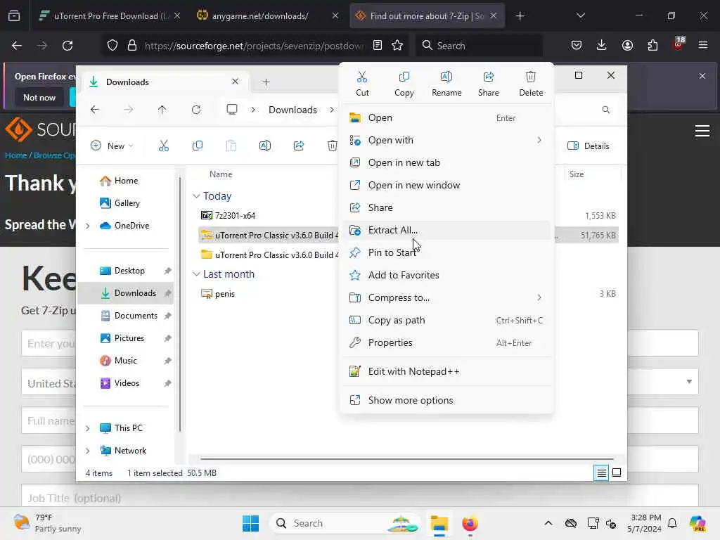Image resolution: width=720 pixels, height=540 pixels.
Task: Select Pin to Start
Action: pyautogui.click(x=446, y=252)
